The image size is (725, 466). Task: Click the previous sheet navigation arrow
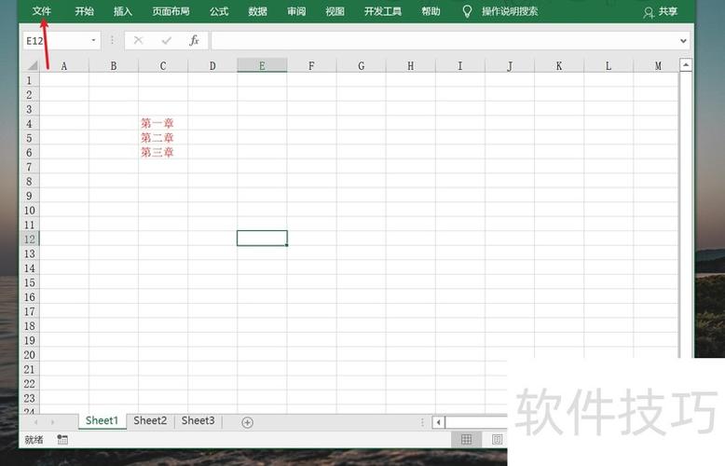click(36, 422)
